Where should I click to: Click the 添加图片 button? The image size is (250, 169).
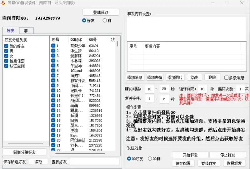[175, 77]
